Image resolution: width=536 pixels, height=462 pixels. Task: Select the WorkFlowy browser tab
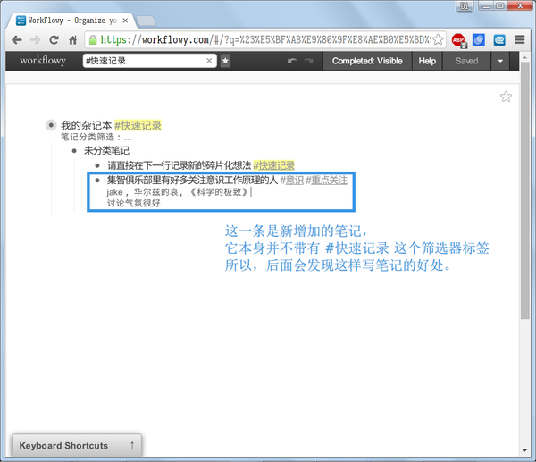pyautogui.click(x=71, y=21)
